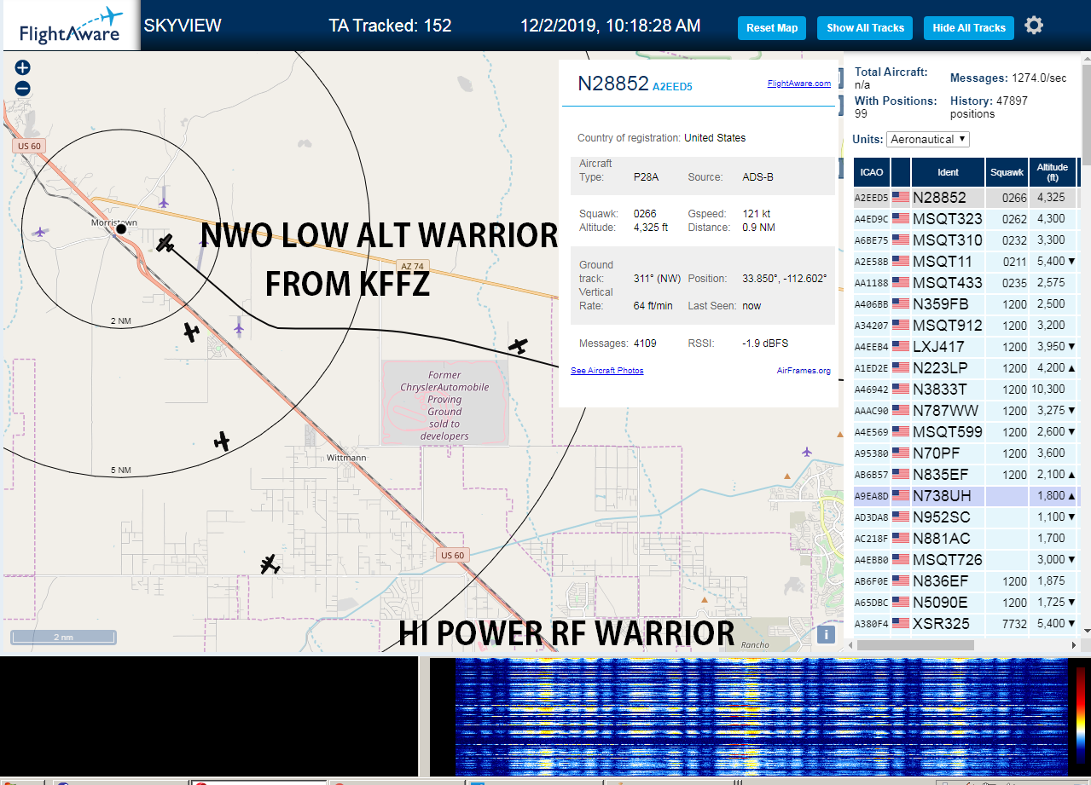Select aircraft icon above the 5 NM label

223,441
